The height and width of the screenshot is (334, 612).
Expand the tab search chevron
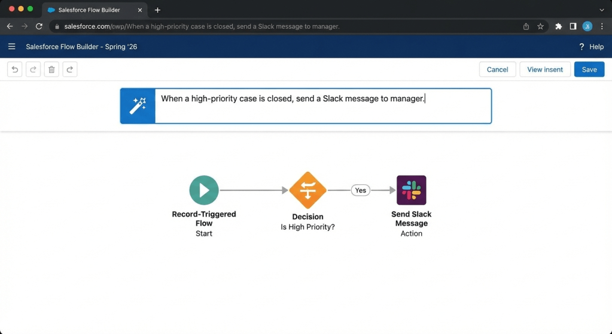click(x=602, y=10)
